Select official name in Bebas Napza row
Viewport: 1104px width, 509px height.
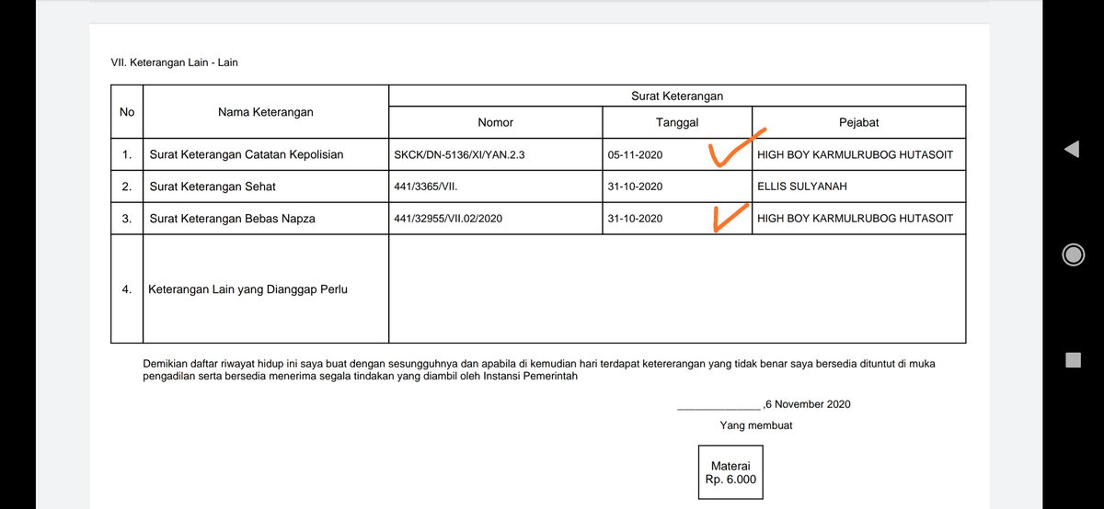pos(855,219)
